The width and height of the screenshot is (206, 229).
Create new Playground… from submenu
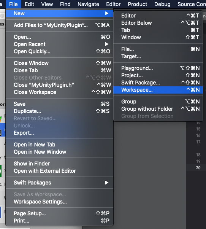point(158,68)
